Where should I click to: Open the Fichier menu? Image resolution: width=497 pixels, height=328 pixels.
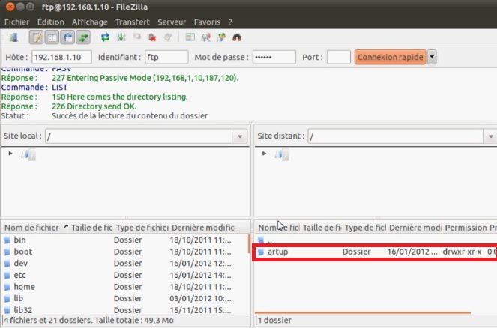tap(16, 22)
